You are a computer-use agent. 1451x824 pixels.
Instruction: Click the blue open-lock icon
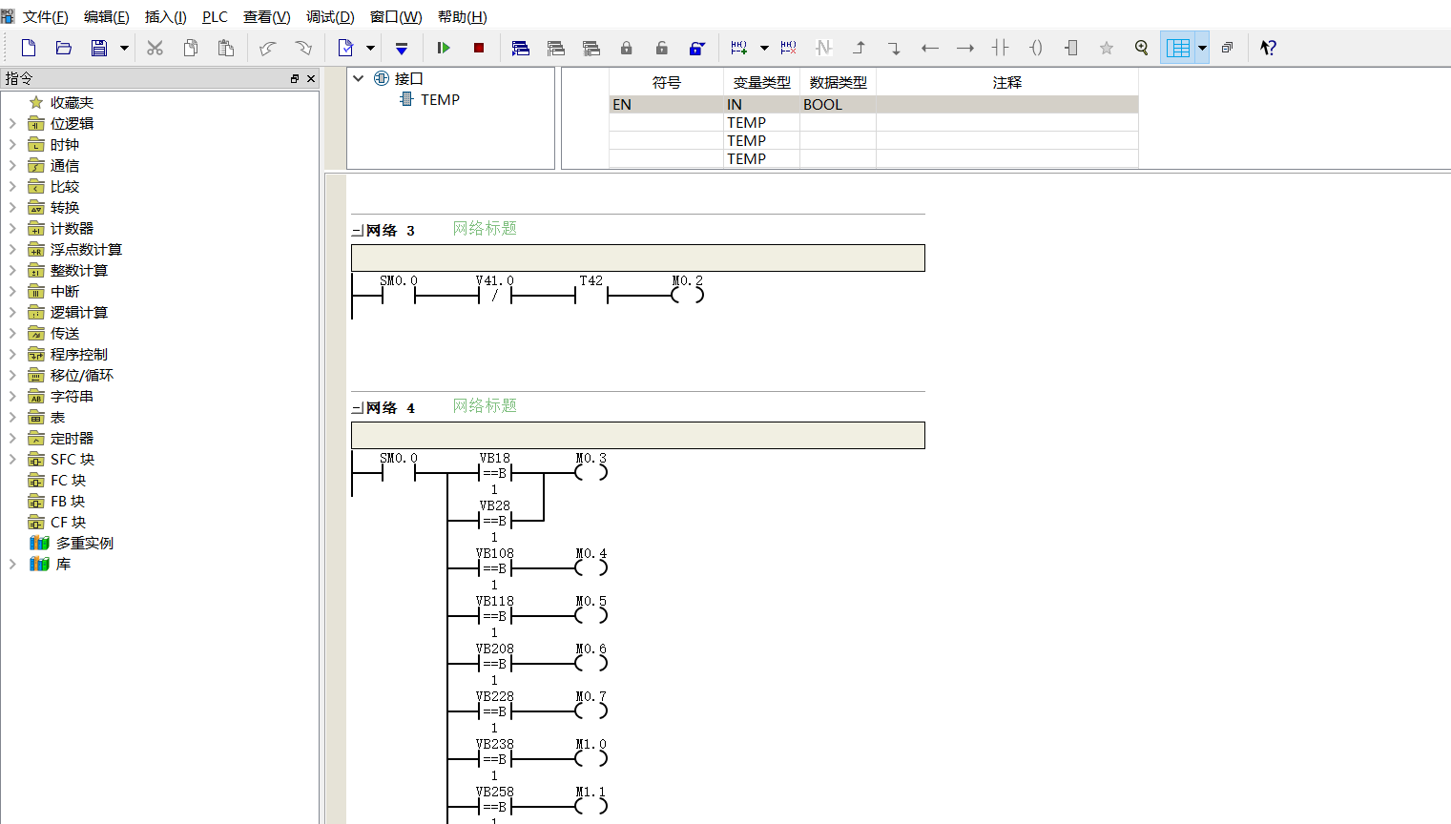(x=697, y=48)
